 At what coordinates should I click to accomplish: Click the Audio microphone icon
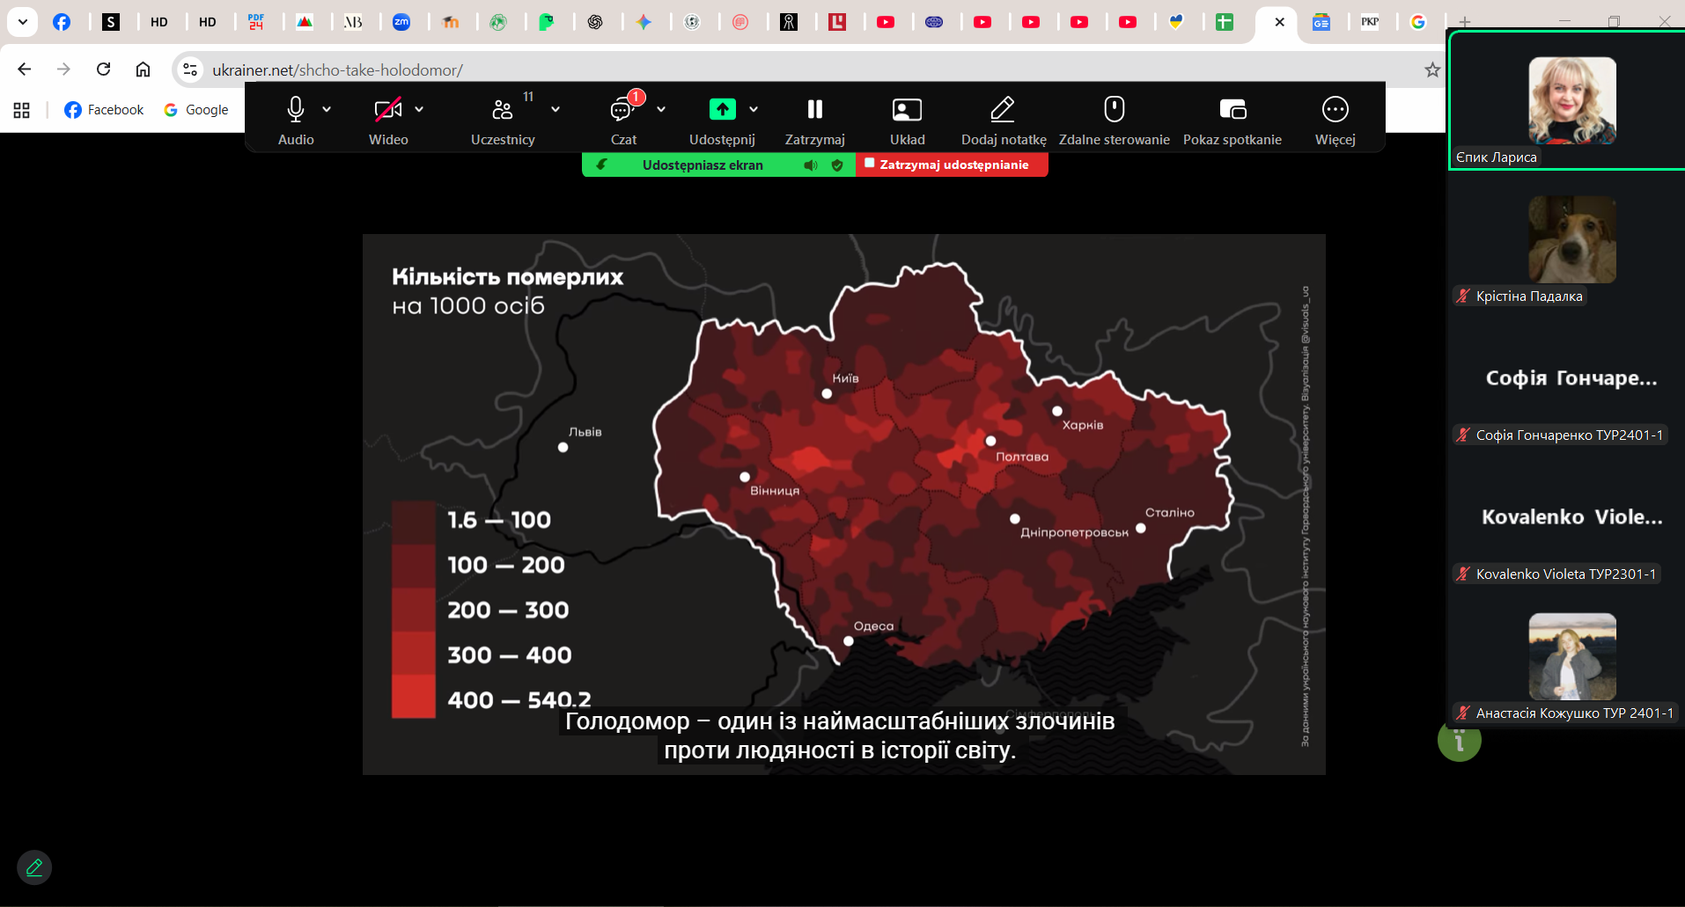coord(296,110)
